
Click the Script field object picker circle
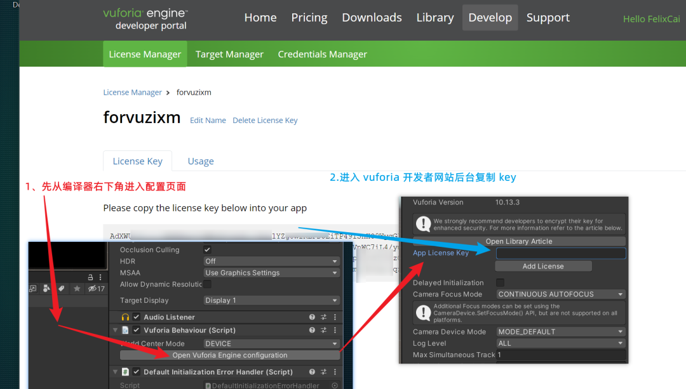pyautogui.click(x=335, y=385)
